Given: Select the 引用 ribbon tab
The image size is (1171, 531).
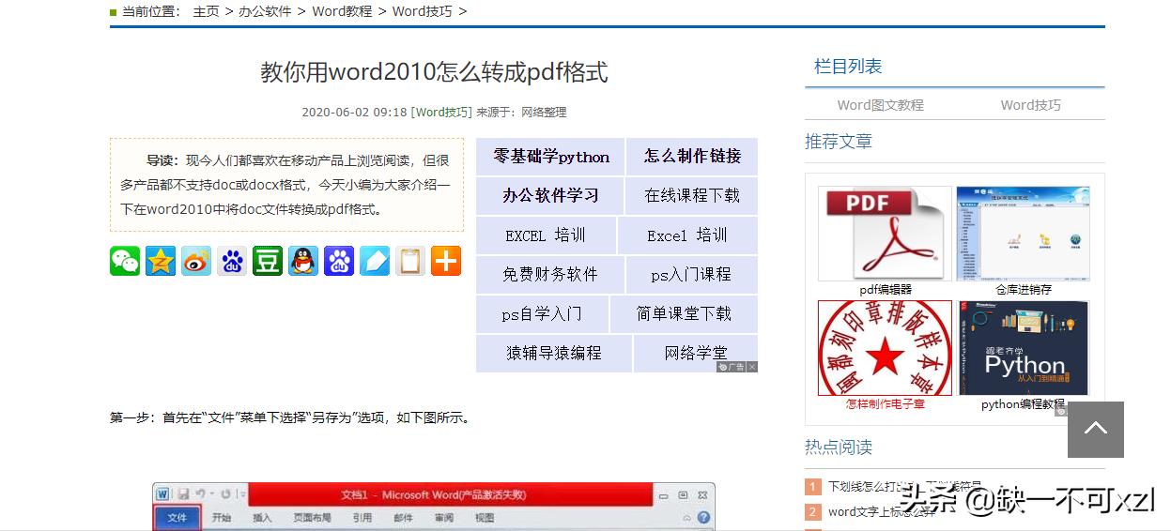Looking at the screenshot, I should (x=362, y=518).
